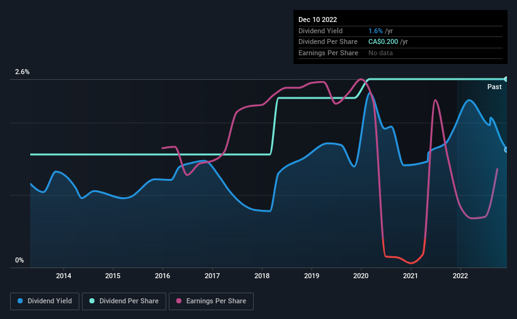Click the 1.6% dividend yield value

pyautogui.click(x=375, y=31)
